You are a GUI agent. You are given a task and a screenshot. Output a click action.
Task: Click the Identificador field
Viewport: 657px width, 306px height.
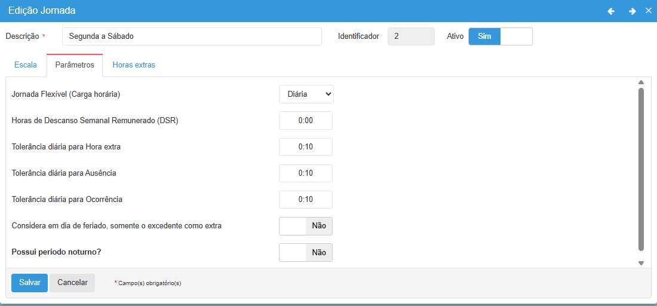pyautogui.click(x=411, y=36)
